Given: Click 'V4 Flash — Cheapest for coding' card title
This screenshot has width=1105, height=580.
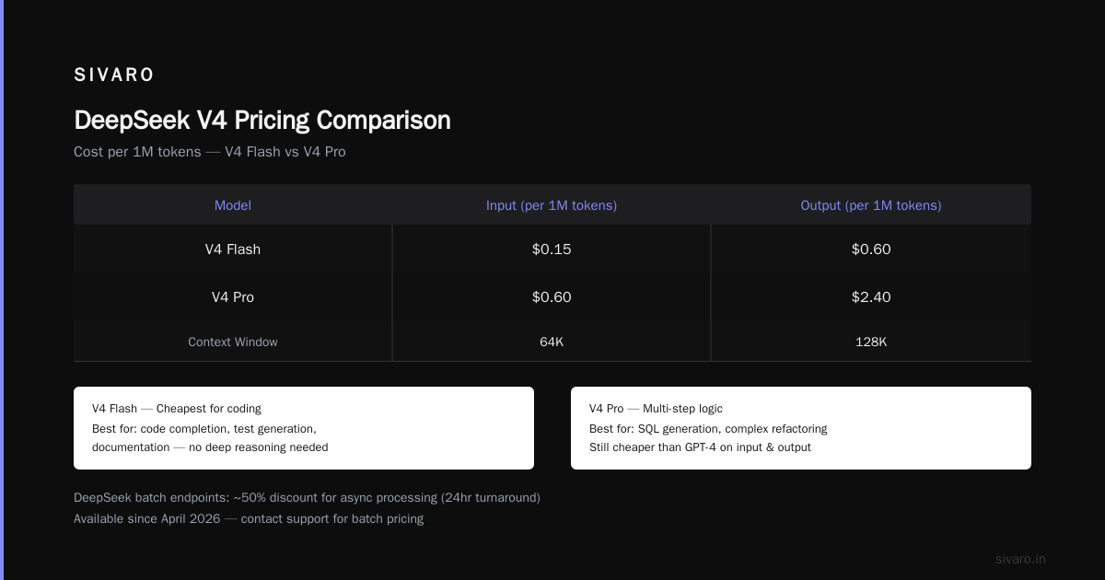Looking at the screenshot, I should pyautogui.click(x=177, y=409).
